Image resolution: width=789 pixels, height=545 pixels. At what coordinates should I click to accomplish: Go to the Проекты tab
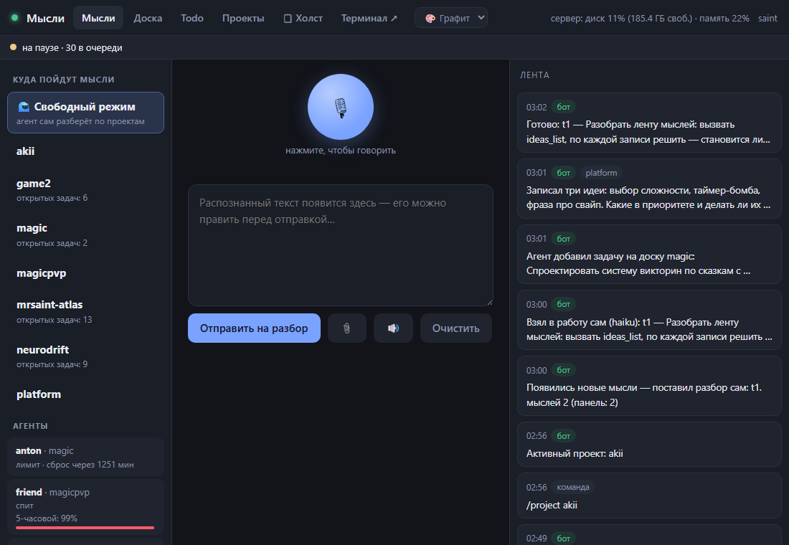(243, 18)
